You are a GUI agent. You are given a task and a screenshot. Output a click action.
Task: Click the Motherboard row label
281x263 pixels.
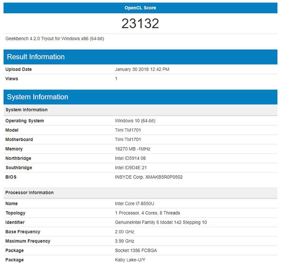point(19,140)
